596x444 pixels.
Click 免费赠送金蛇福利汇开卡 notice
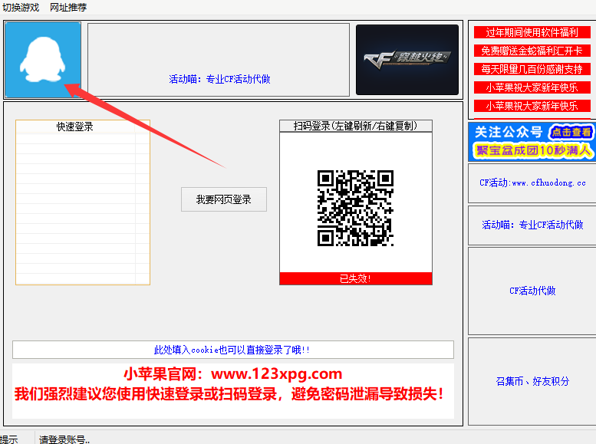532,51
